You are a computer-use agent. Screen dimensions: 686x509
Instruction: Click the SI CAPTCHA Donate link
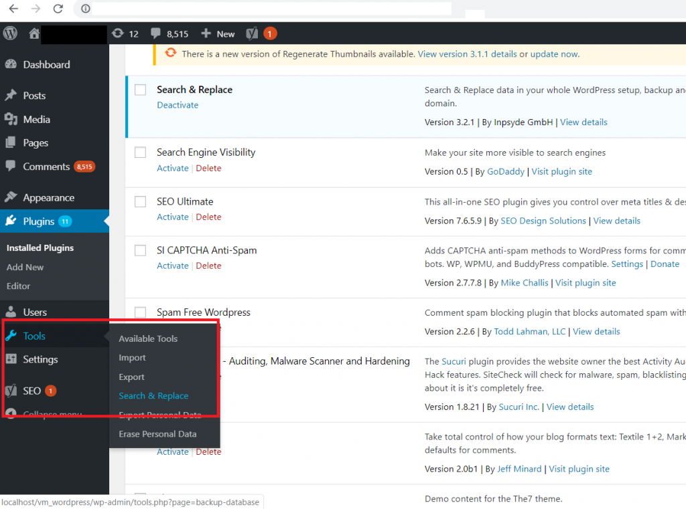(665, 264)
